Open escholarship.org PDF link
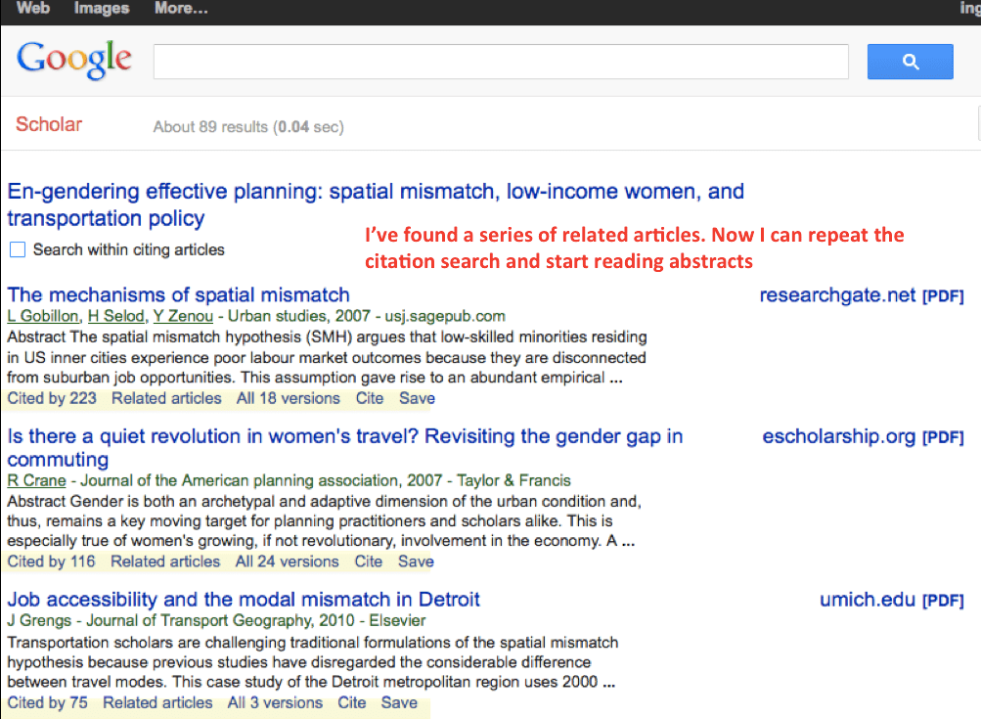981x719 pixels. click(x=863, y=437)
